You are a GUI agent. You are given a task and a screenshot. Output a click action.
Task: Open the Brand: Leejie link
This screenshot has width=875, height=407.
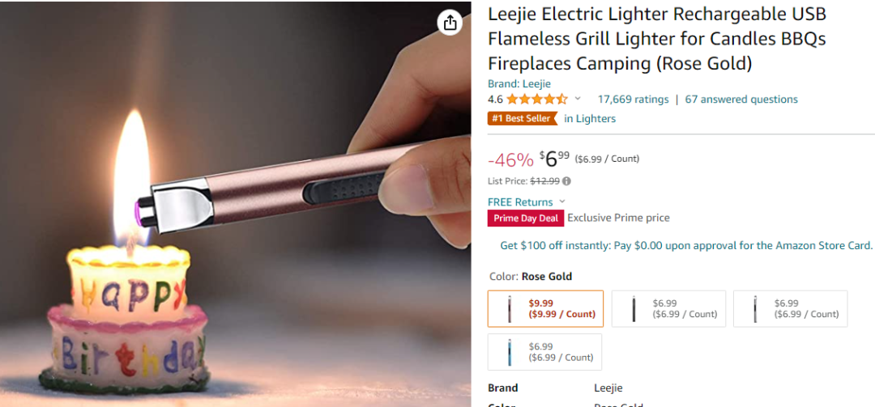[x=519, y=83]
